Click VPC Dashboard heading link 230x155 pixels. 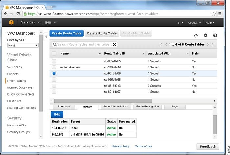pyautogui.click(x=21, y=33)
